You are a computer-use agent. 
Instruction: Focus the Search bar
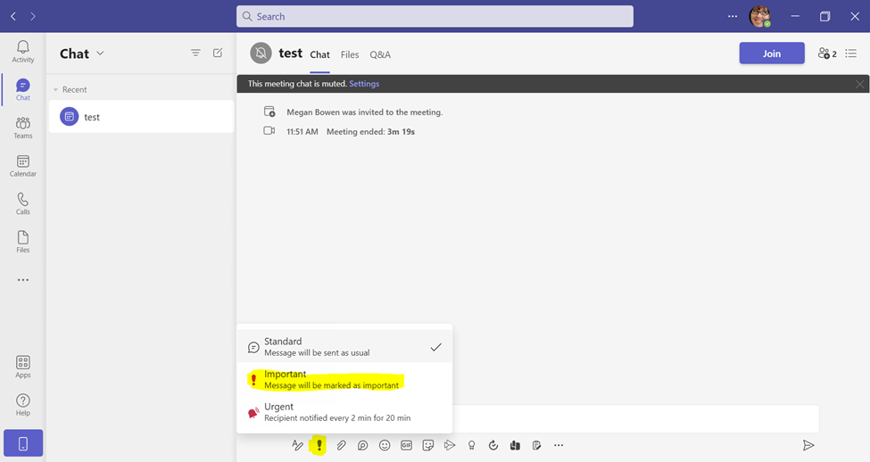(435, 16)
